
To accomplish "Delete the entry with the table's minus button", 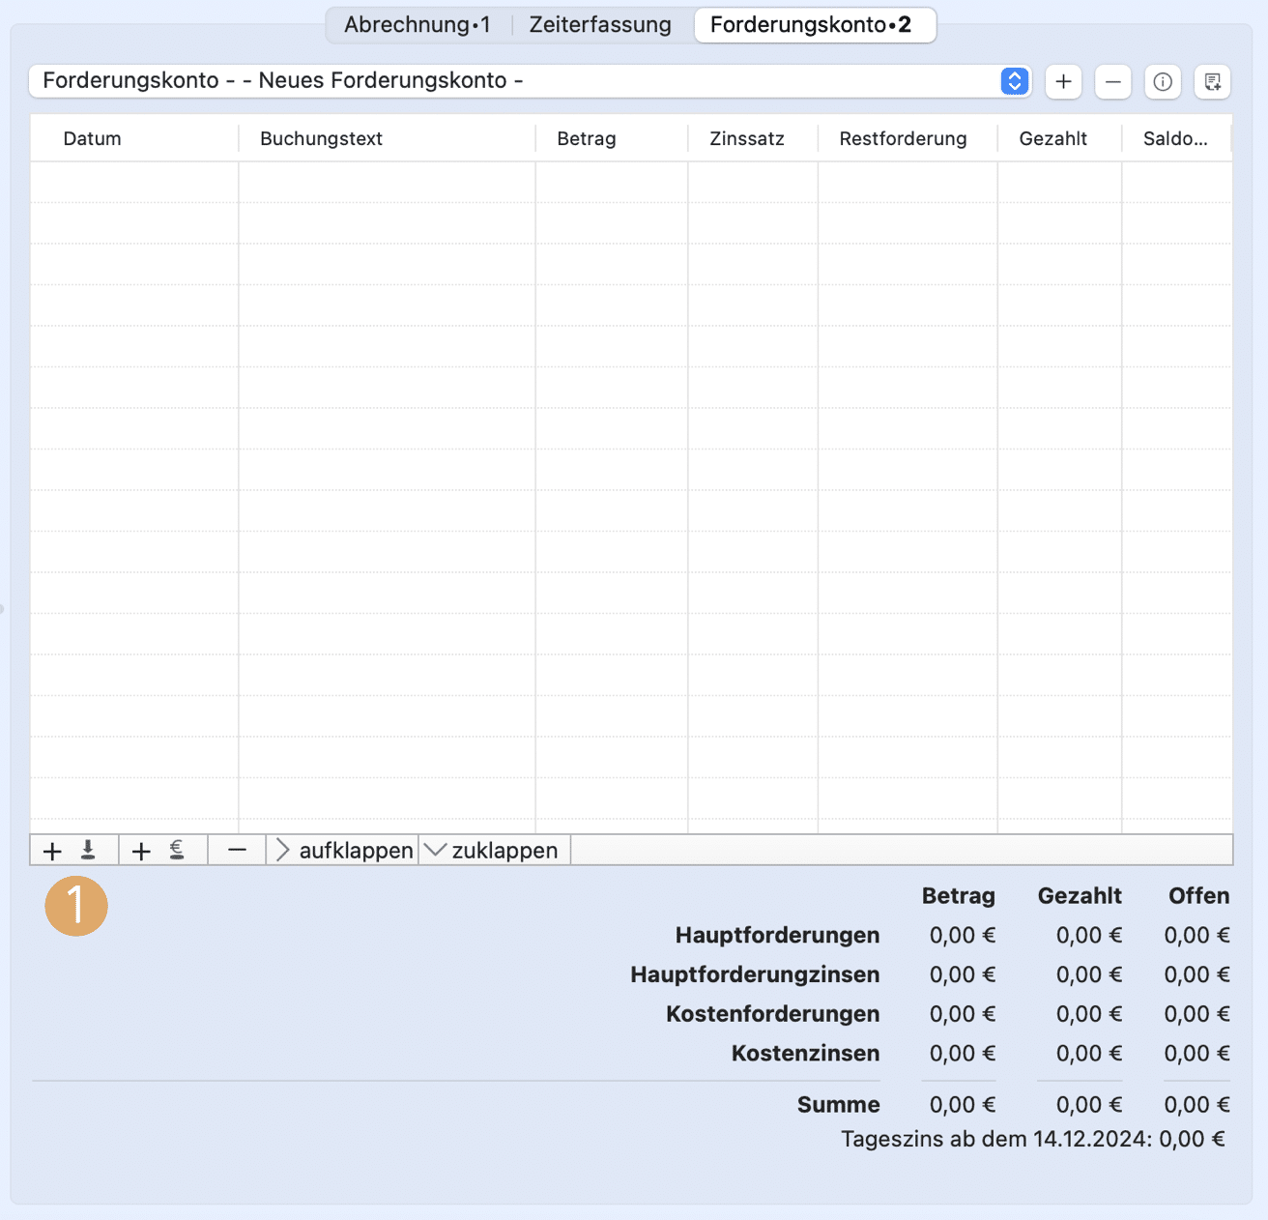I will tap(237, 851).
